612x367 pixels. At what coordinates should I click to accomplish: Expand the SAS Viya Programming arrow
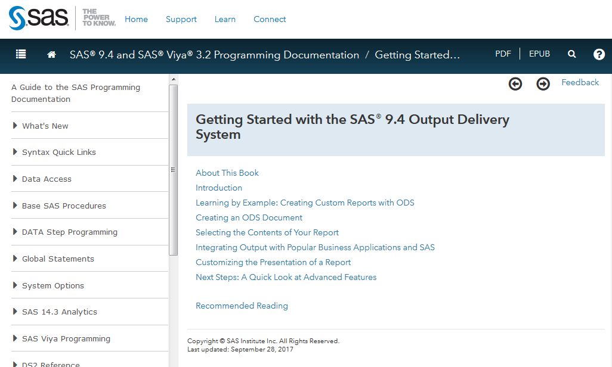(15, 338)
